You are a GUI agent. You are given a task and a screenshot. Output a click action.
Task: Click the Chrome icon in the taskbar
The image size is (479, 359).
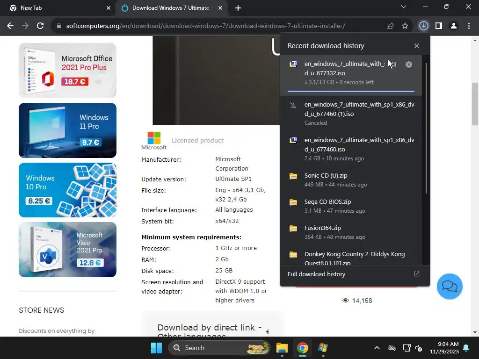pyautogui.click(x=303, y=348)
